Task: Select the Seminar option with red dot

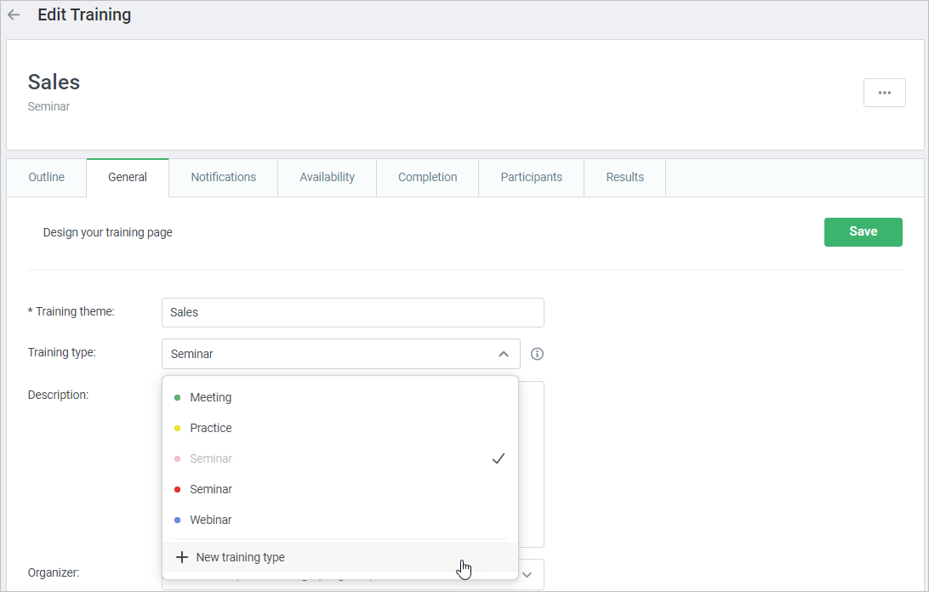Action: (x=210, y=489)
